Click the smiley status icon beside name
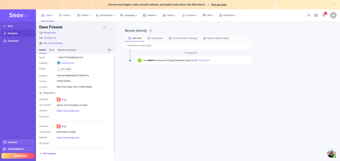This screenshot has height=161, width=340. [x=105, y=27]
